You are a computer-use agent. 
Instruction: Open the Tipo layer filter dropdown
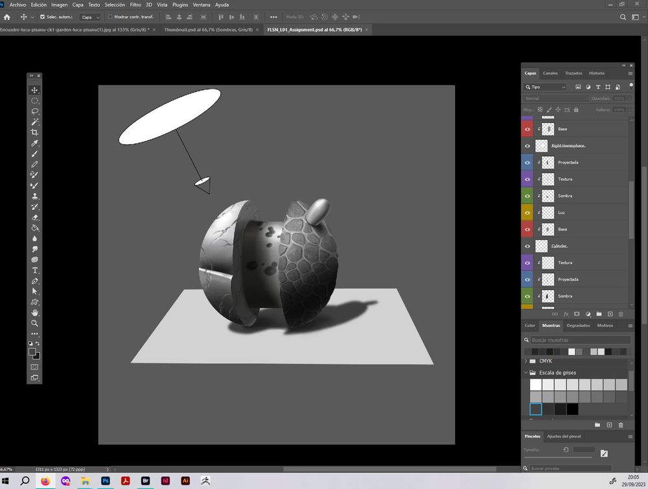click(x=545, y=87)
